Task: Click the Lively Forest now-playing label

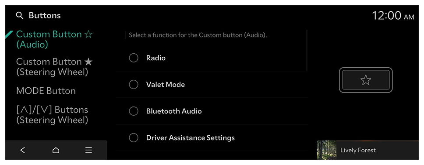Action: coord(358,150)
